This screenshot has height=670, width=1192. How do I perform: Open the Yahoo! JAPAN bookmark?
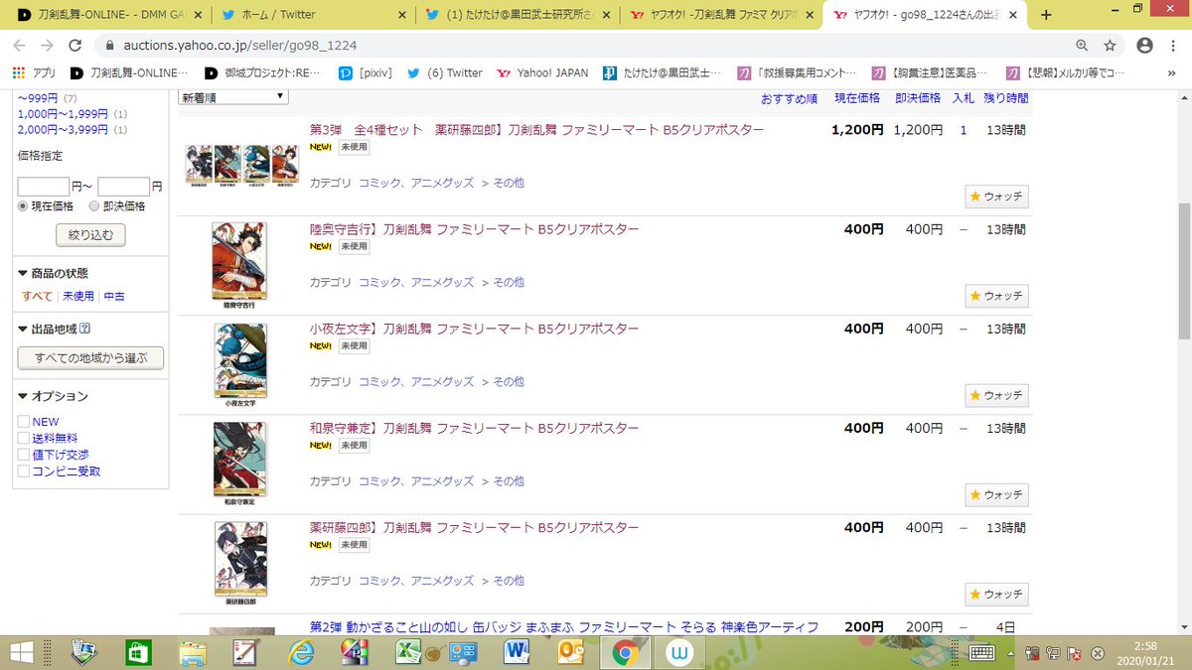[542, 72]
